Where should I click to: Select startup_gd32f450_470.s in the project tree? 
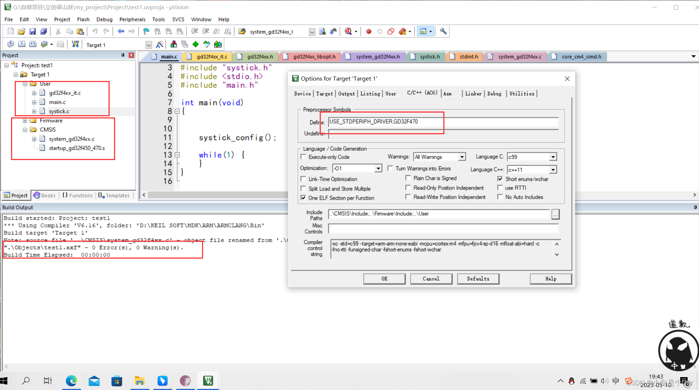point(77,148)
